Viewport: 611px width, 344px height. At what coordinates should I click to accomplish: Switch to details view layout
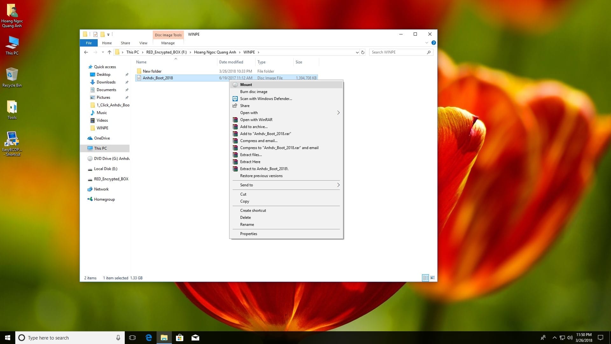click(x=425, y=278)
